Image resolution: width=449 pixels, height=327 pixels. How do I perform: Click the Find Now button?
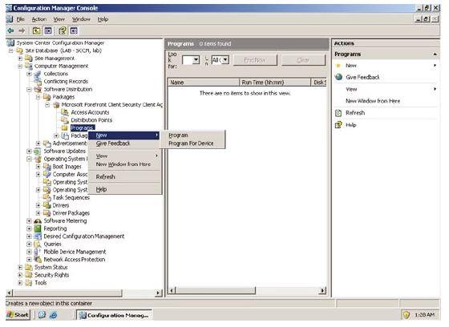point(255,60)
